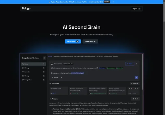The height and width of the screenshot is (115, 165).
Task: Click the demo panel's vertical scrollbar
Action: coord(143,72)
